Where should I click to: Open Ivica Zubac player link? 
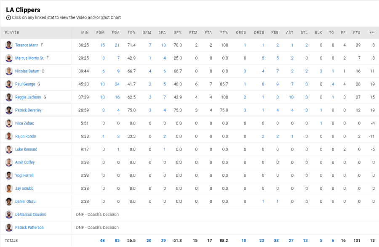point(24,123)
